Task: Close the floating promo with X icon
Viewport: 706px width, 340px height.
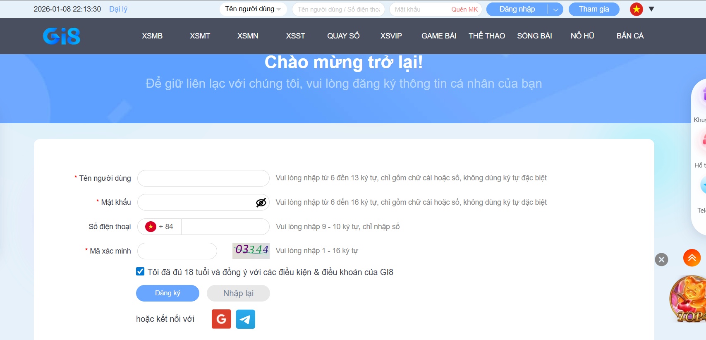Action: pos(661,260)
